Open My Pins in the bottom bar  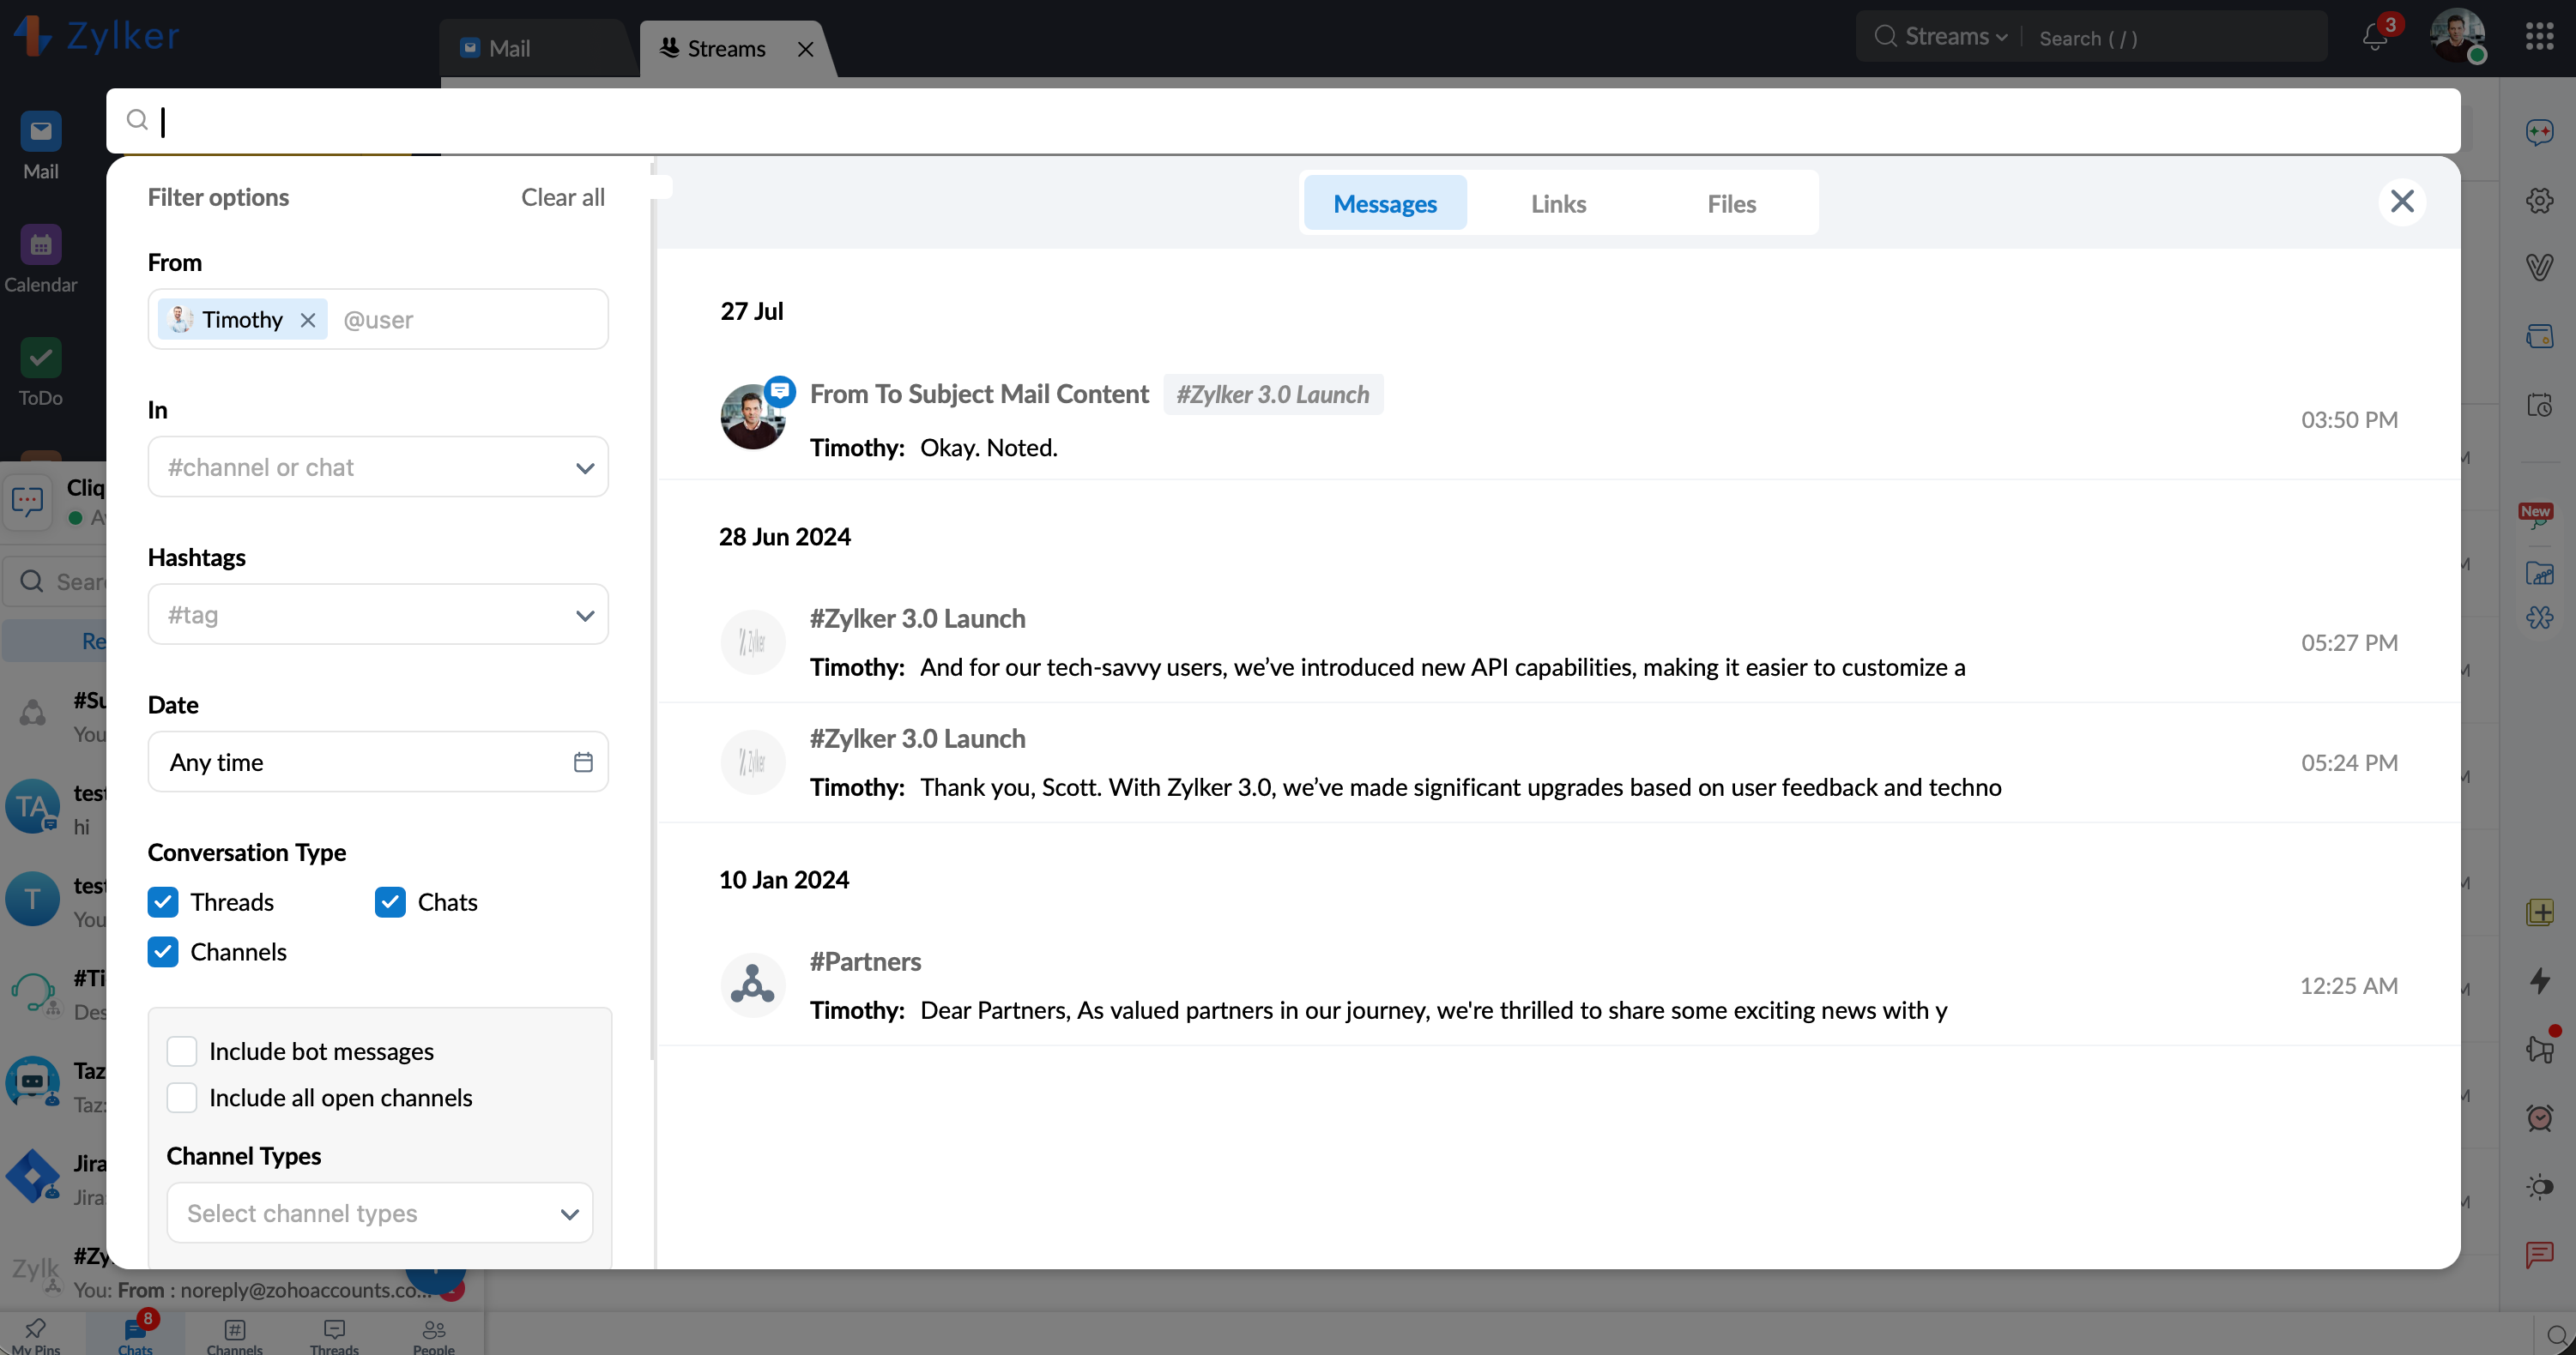click(36, 1335)
